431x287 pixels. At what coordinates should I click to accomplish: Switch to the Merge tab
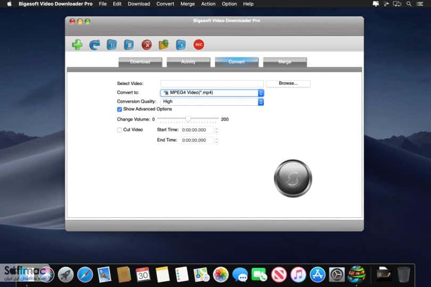point(285,62)
